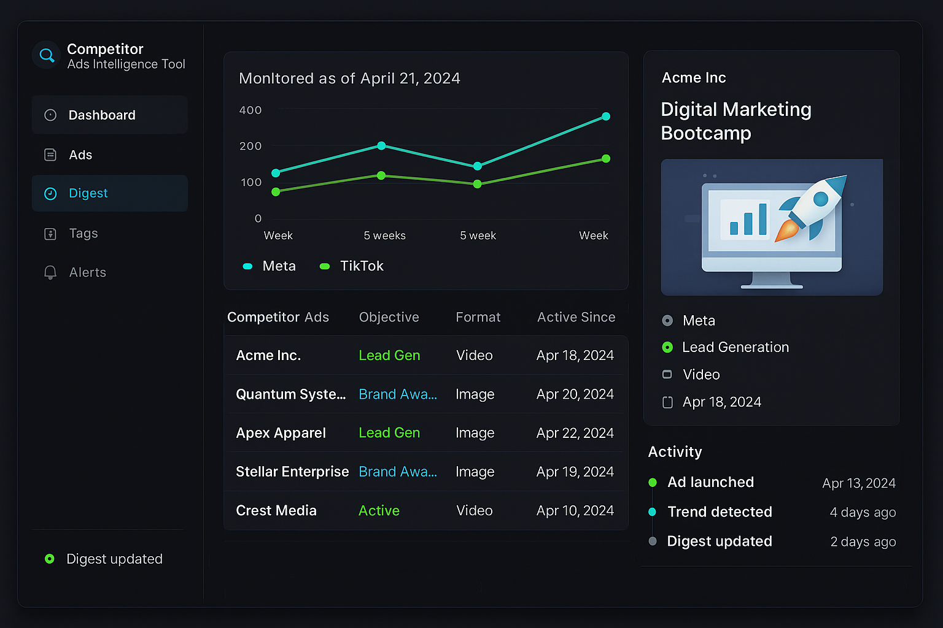Click the Lead Generation status dot
This screenshot has height=628, width=943.
[667, 347]
